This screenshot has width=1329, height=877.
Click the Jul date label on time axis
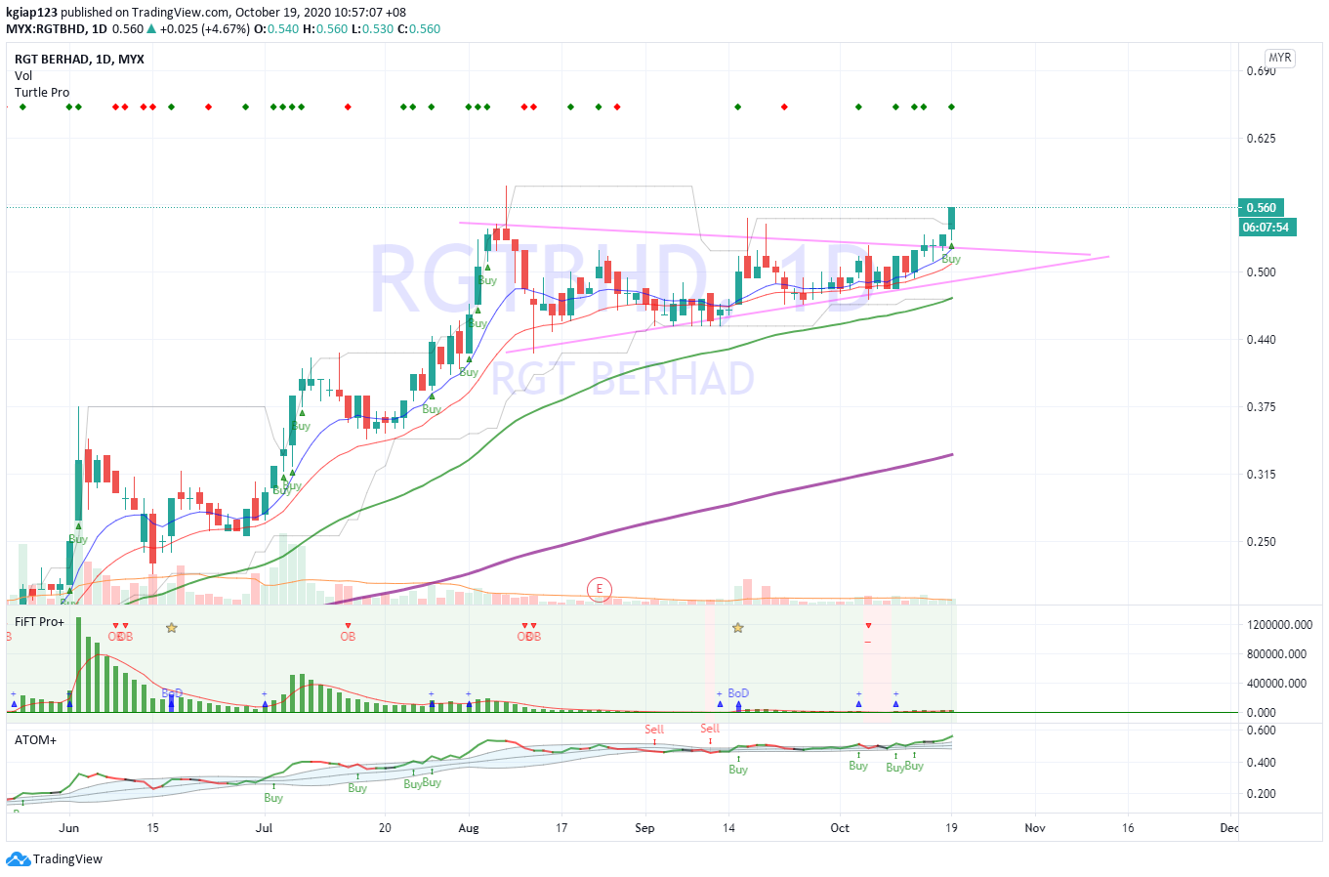tap(264, 828)
